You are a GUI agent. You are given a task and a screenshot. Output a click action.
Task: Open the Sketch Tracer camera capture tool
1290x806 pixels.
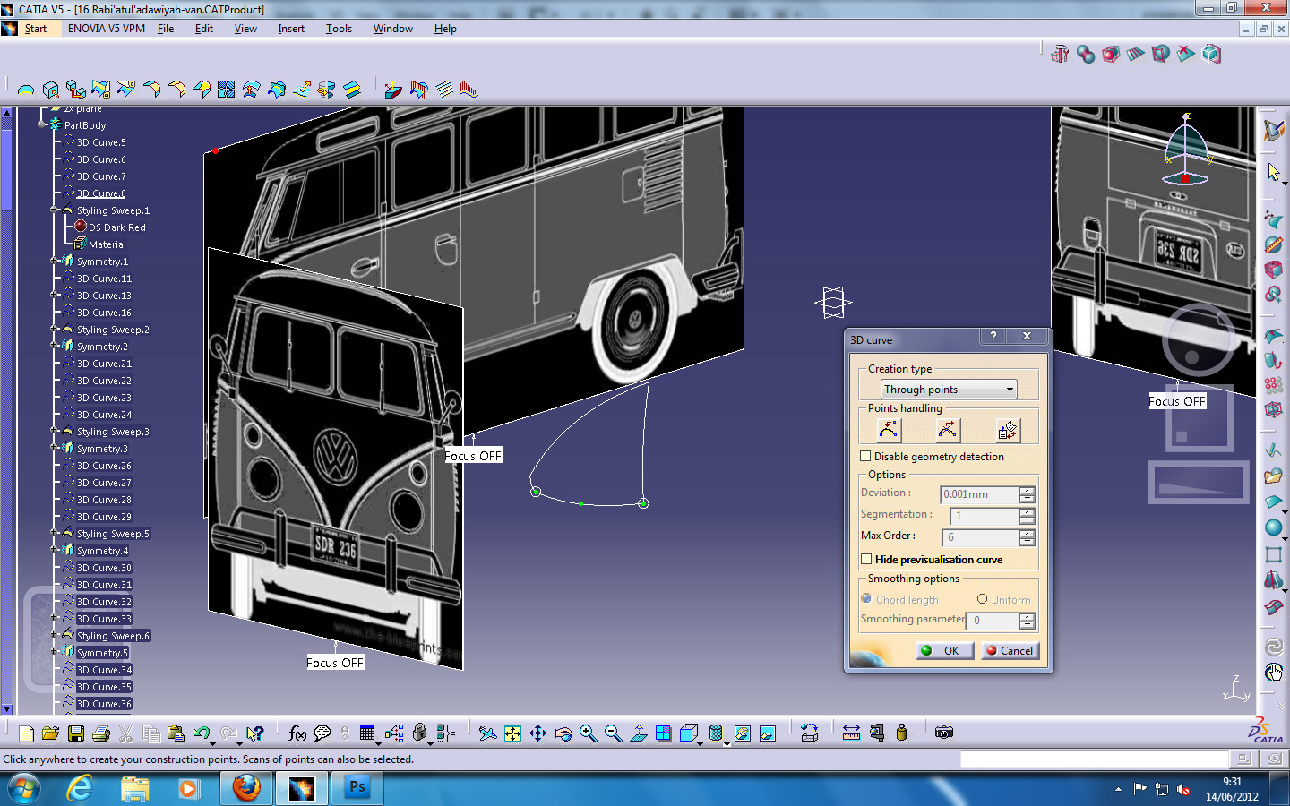click(945, 733)
